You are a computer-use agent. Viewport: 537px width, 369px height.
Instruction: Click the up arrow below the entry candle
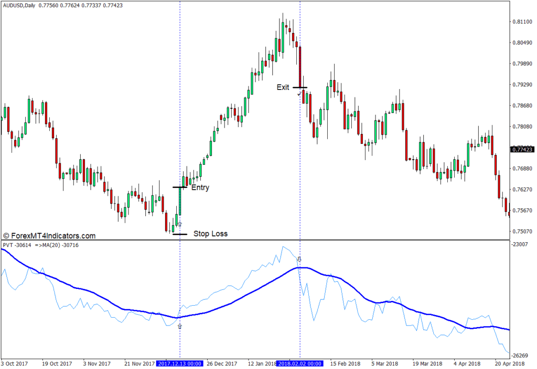point(180,223)
